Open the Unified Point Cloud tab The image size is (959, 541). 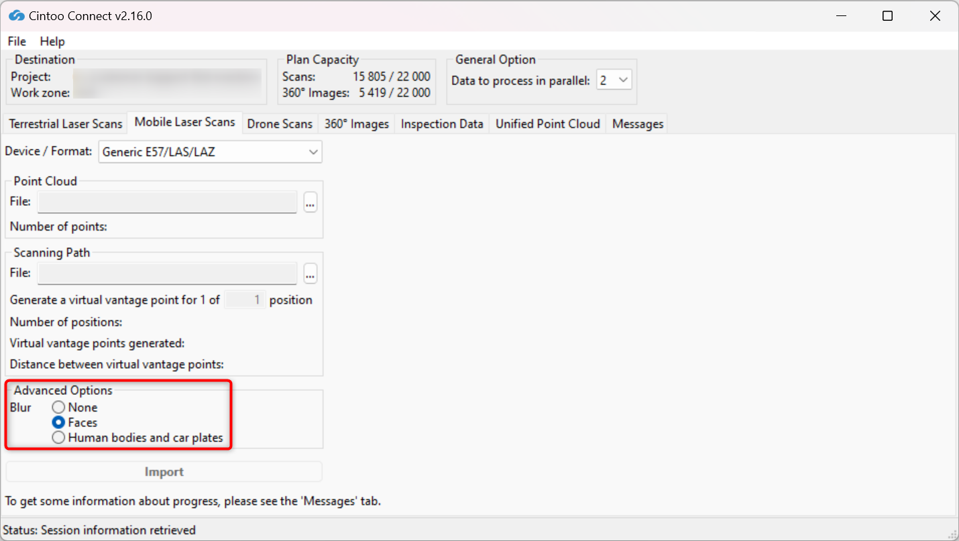point(548,124)
